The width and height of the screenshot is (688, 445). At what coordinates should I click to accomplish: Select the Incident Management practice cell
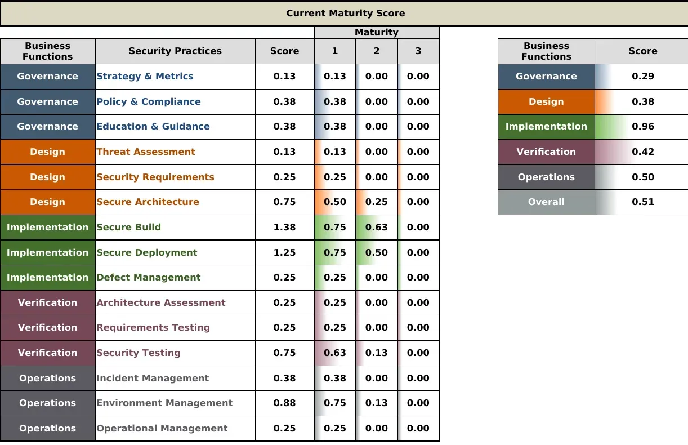click(x=175, y=378)
